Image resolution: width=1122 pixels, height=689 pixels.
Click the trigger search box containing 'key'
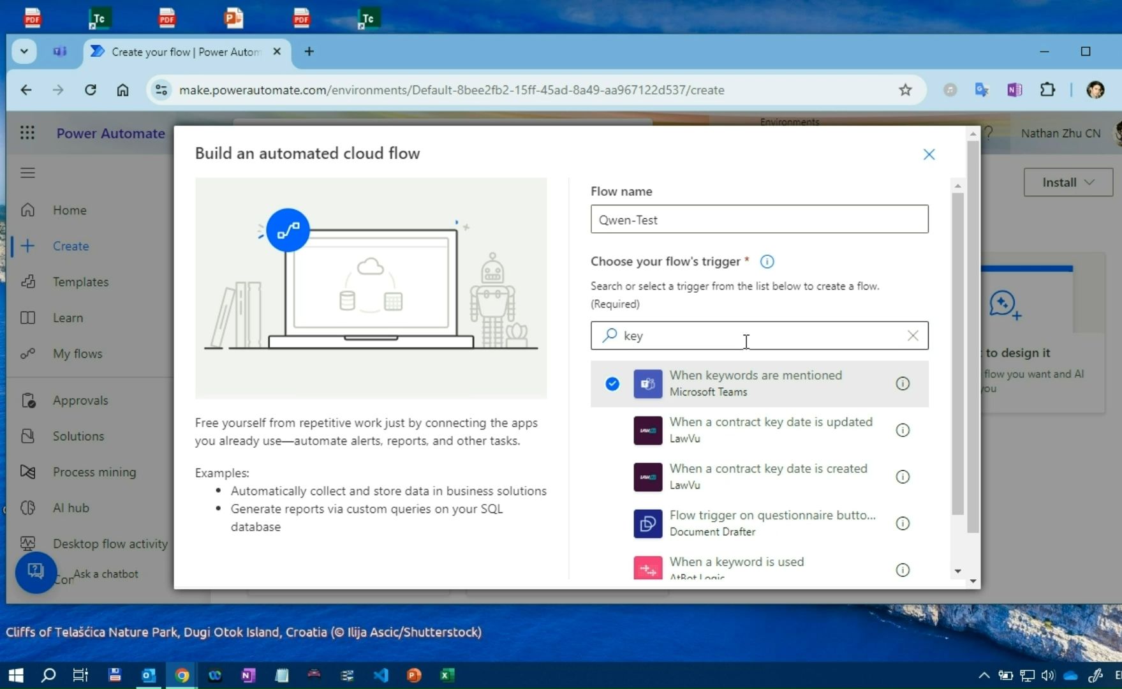(759, 336)
